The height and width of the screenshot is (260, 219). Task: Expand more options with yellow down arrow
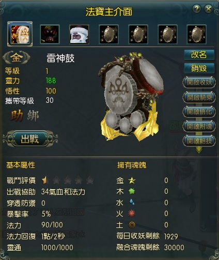coord(199,150)
